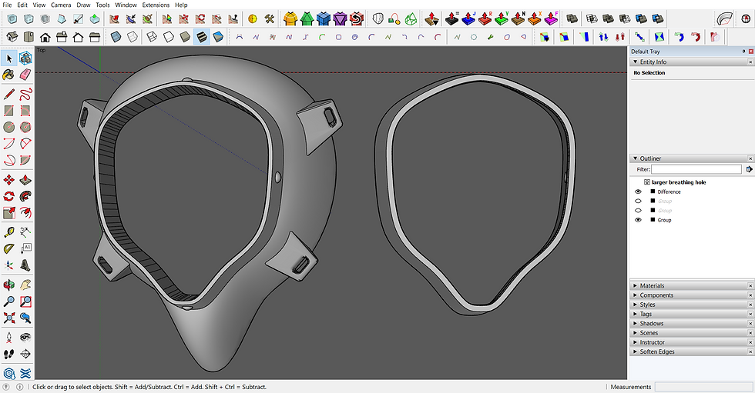Enable X-Ray face style
The height and width of the screenshot is (393, 755).
tap(116, 36)
